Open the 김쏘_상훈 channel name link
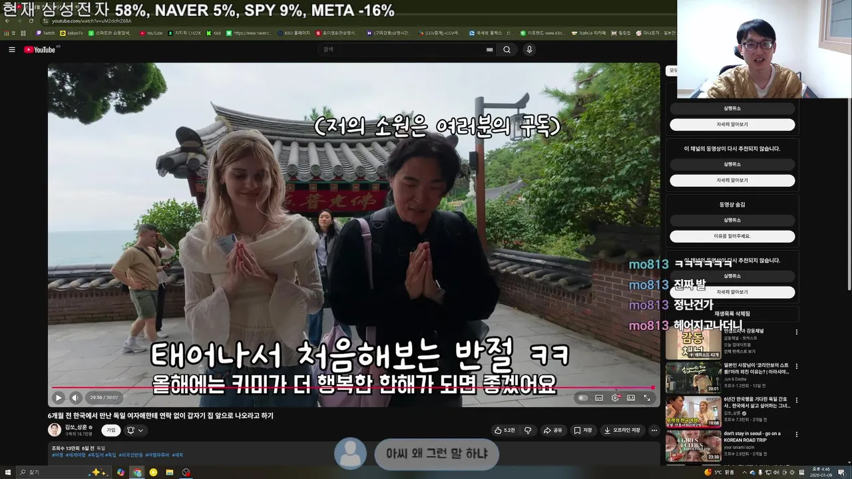The image size is (852, 479). (x=77, y=427)
